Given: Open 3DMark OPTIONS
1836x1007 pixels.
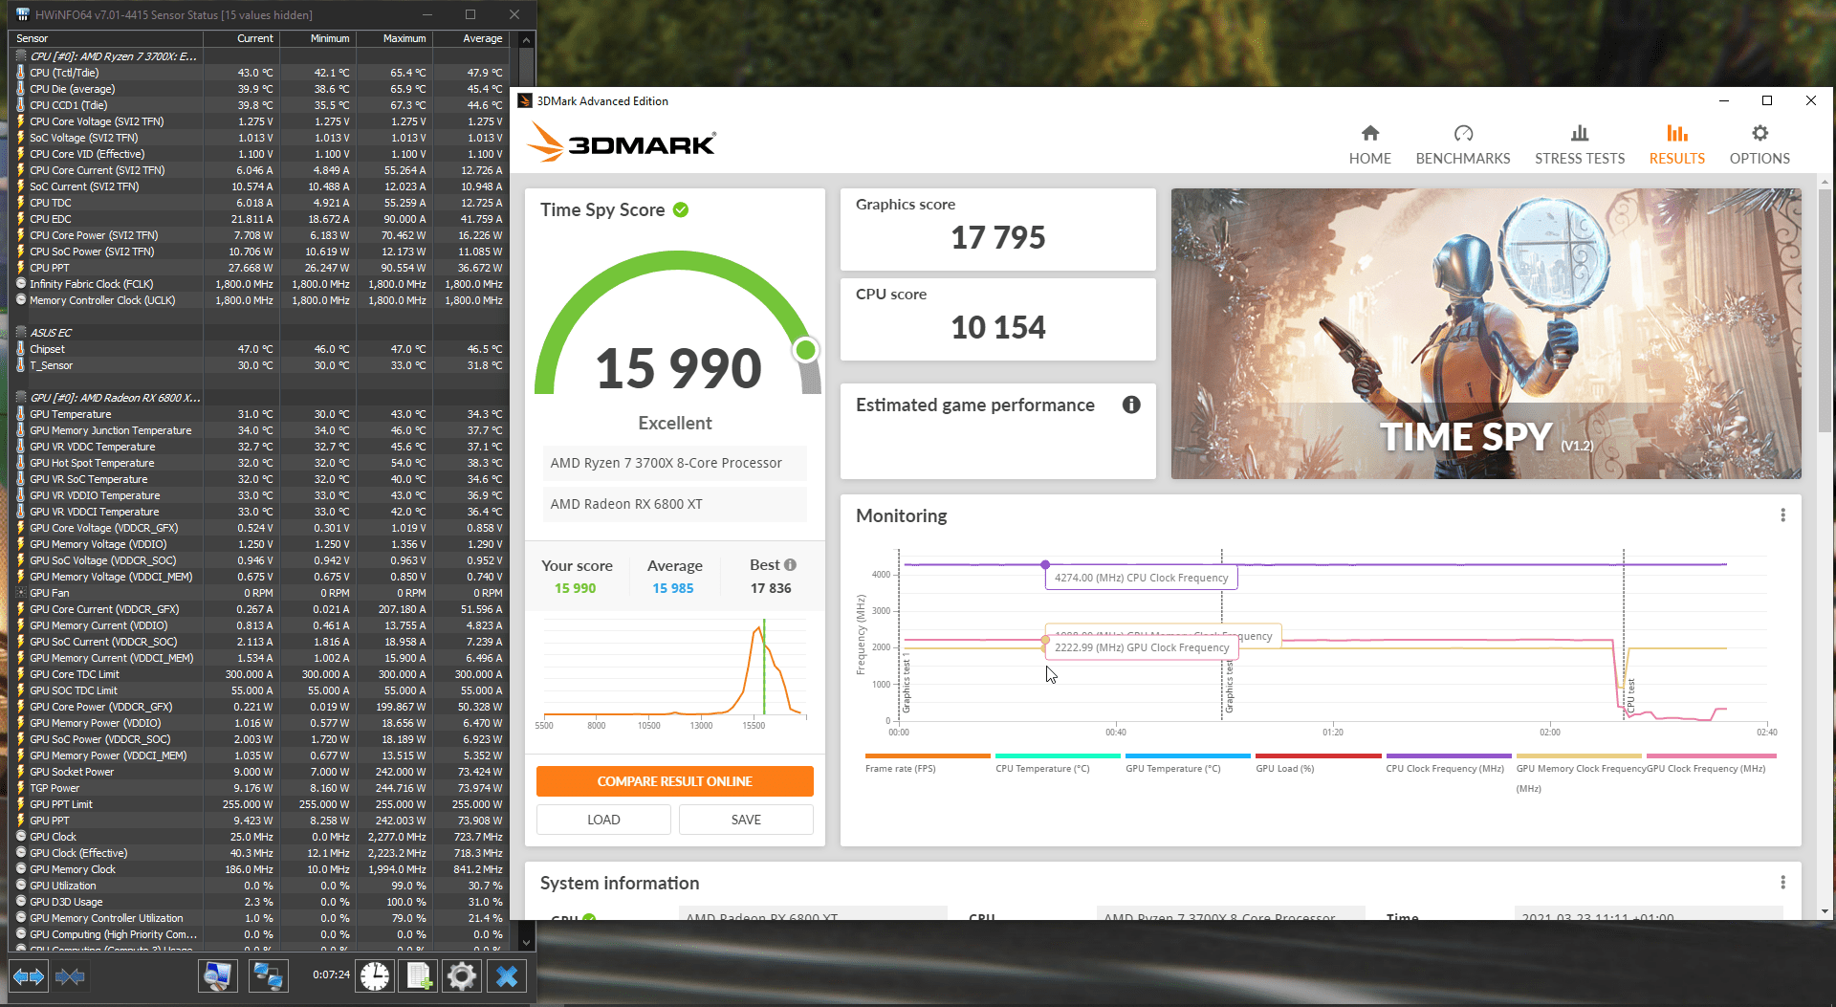Looking at the screenshot, I should pyautogui.click(x=1759, y=145).
